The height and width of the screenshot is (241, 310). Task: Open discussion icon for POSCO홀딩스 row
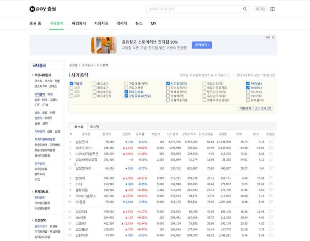271,196
